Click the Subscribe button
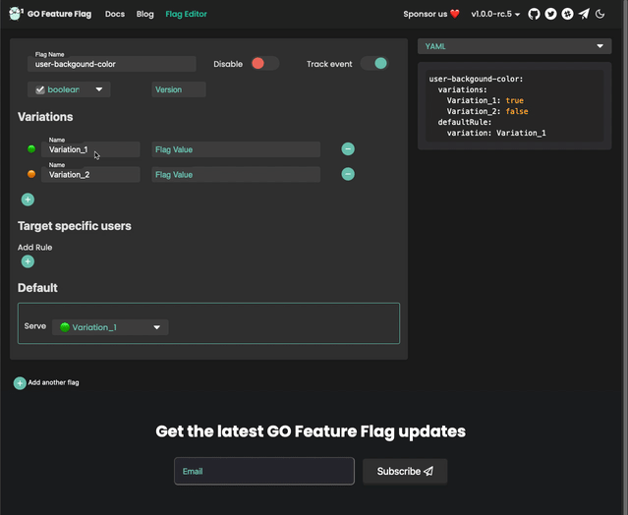 [404, 471]
